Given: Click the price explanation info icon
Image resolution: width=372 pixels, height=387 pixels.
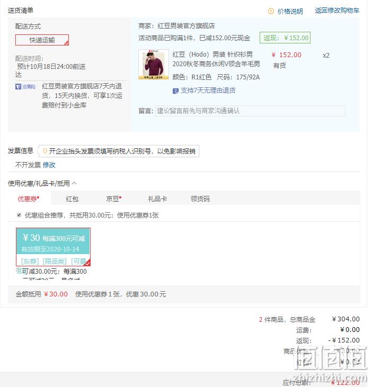Looking at the screenshot, I should click(271, 11).
